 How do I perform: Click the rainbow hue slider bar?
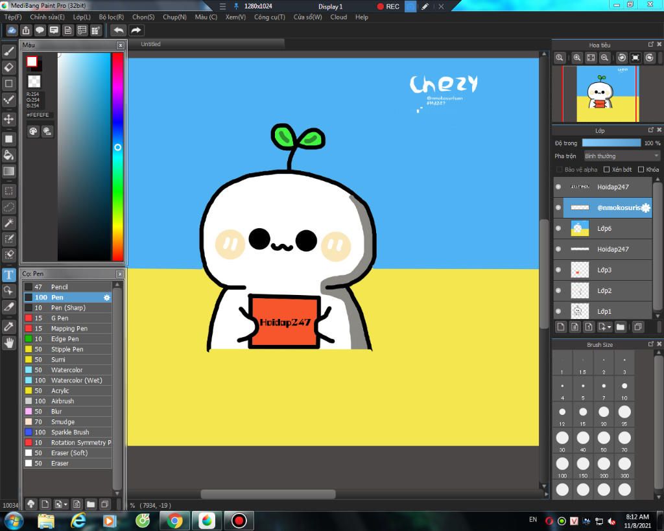point(118,157)
